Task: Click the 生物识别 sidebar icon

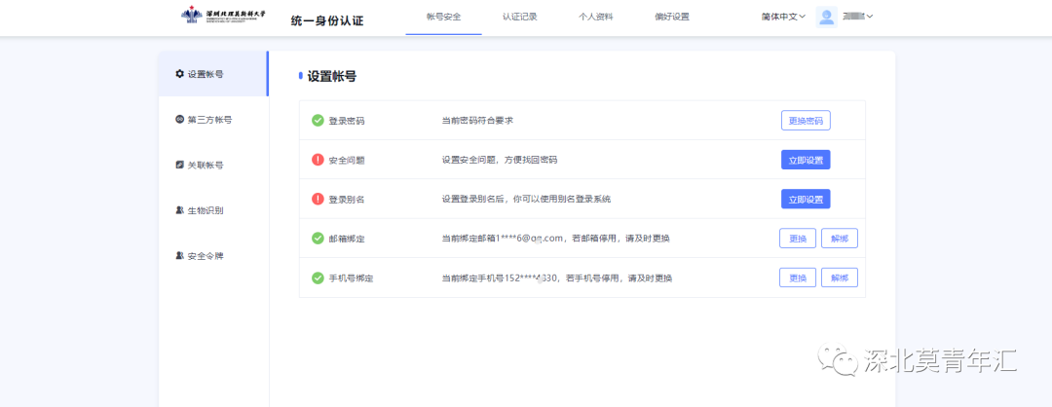Action: pos(179,210)
